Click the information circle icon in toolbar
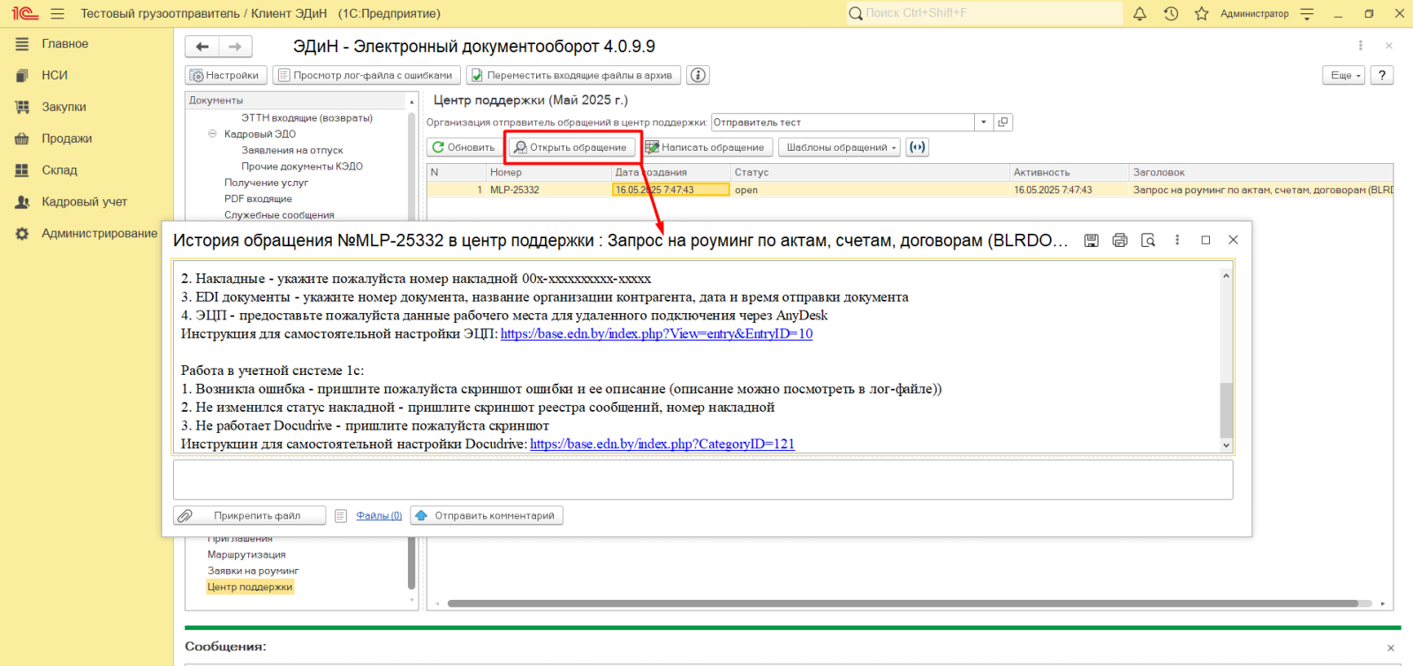The height and width of the screenshot is (666, 1413). pyautogui.click(x=698, y=75)
